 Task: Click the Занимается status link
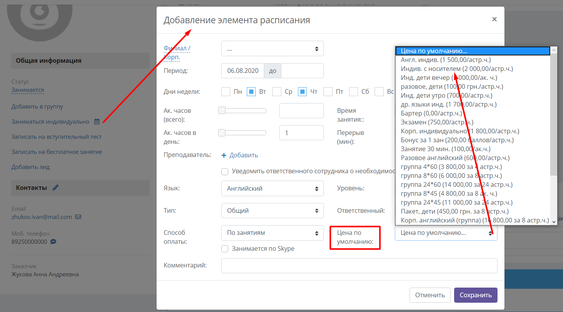click(28, 90)
